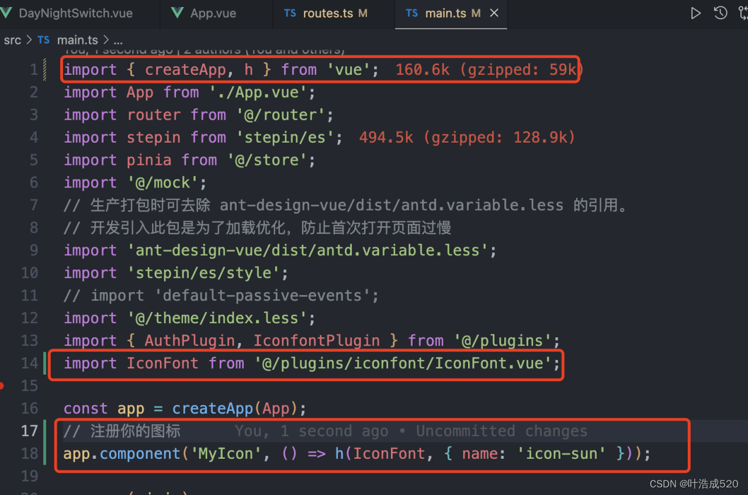
Task: Open the breadcrumb ellipsis symbol item
Action: coord(118,40)
